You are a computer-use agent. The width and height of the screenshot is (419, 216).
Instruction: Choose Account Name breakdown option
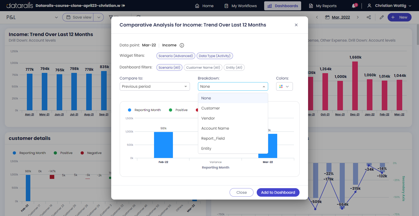[x=215, y=128]
